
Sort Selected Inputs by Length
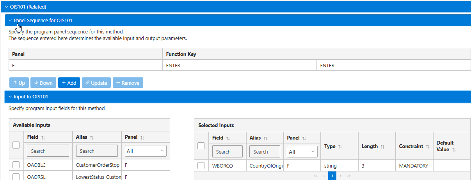382,147
